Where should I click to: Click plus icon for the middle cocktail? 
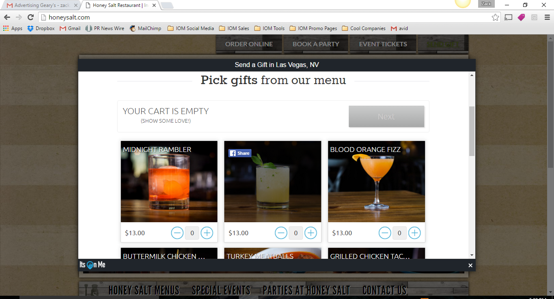pyautogui.click(x=311, y=233)
